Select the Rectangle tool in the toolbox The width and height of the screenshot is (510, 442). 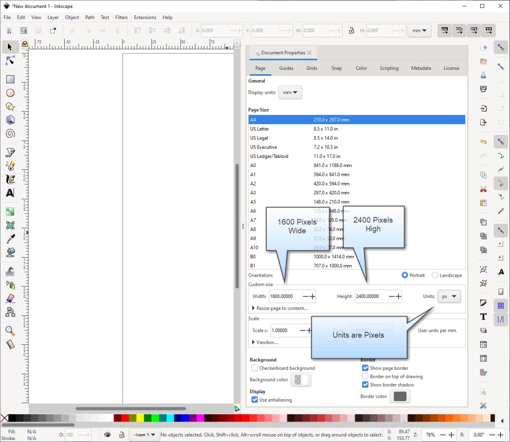click(x=10, y=79)
